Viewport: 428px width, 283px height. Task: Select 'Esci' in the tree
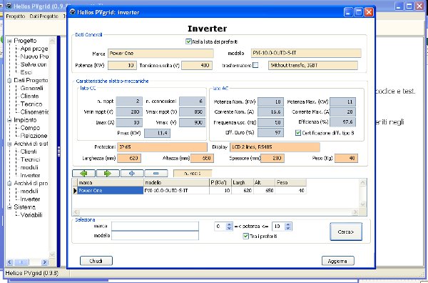26,72
